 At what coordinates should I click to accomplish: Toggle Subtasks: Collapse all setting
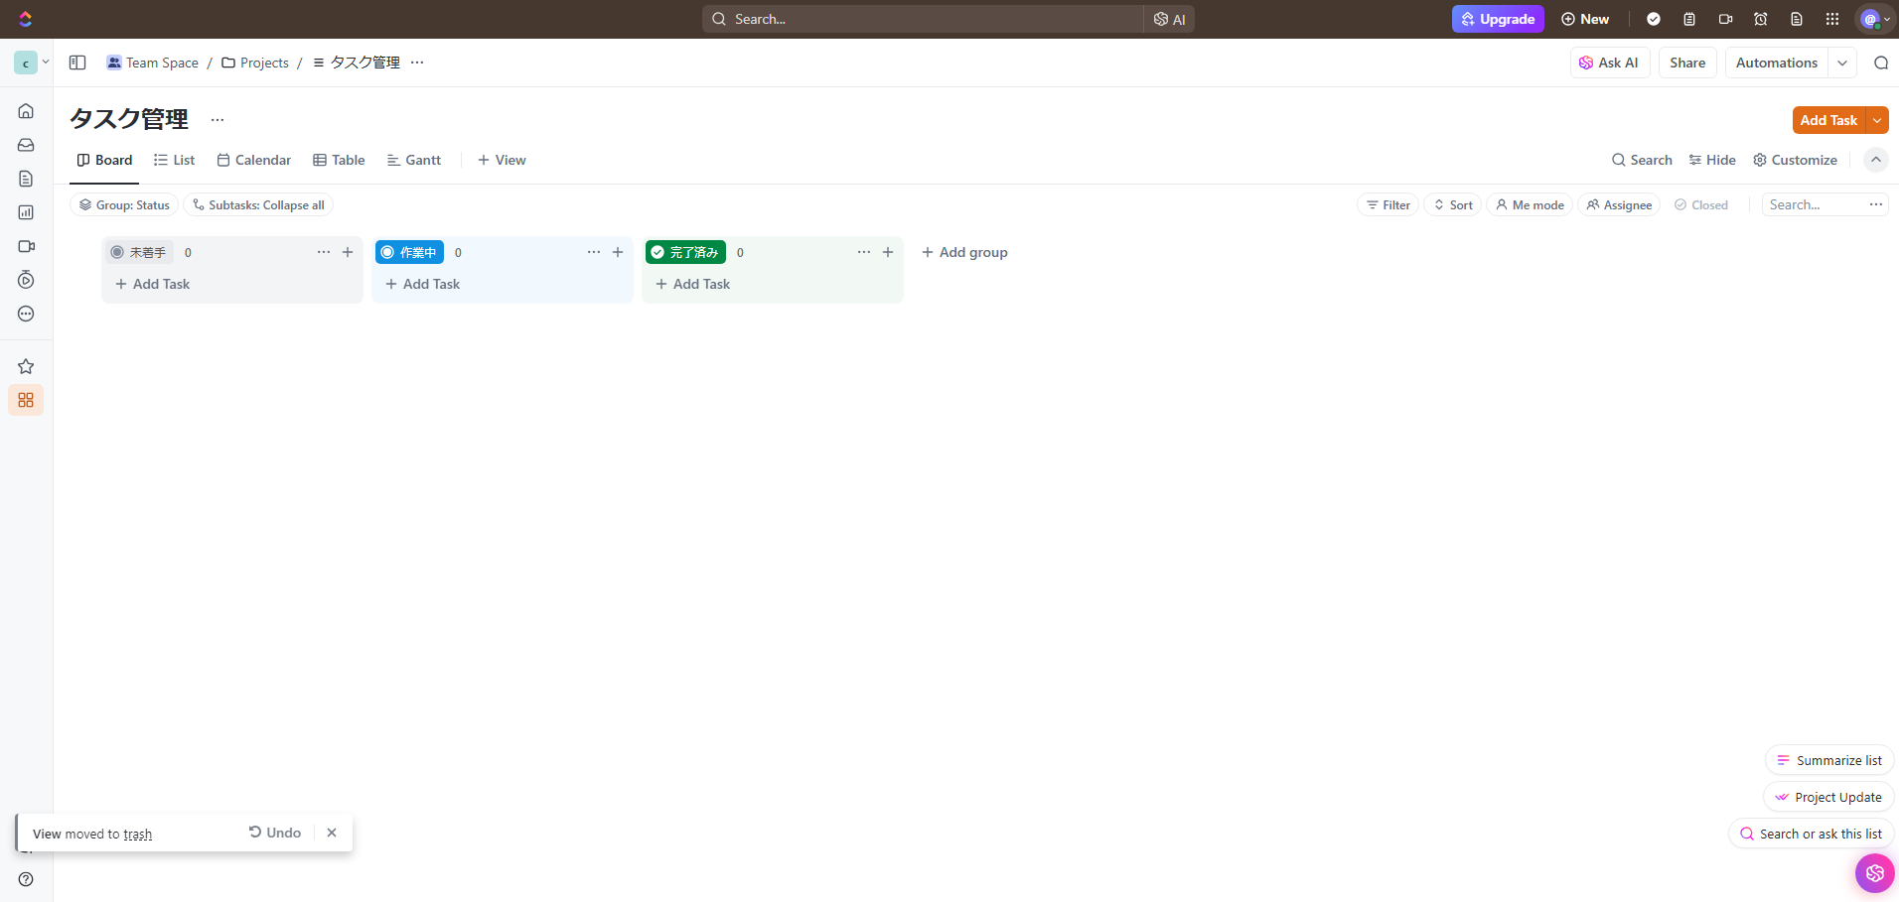coord(258,204)
